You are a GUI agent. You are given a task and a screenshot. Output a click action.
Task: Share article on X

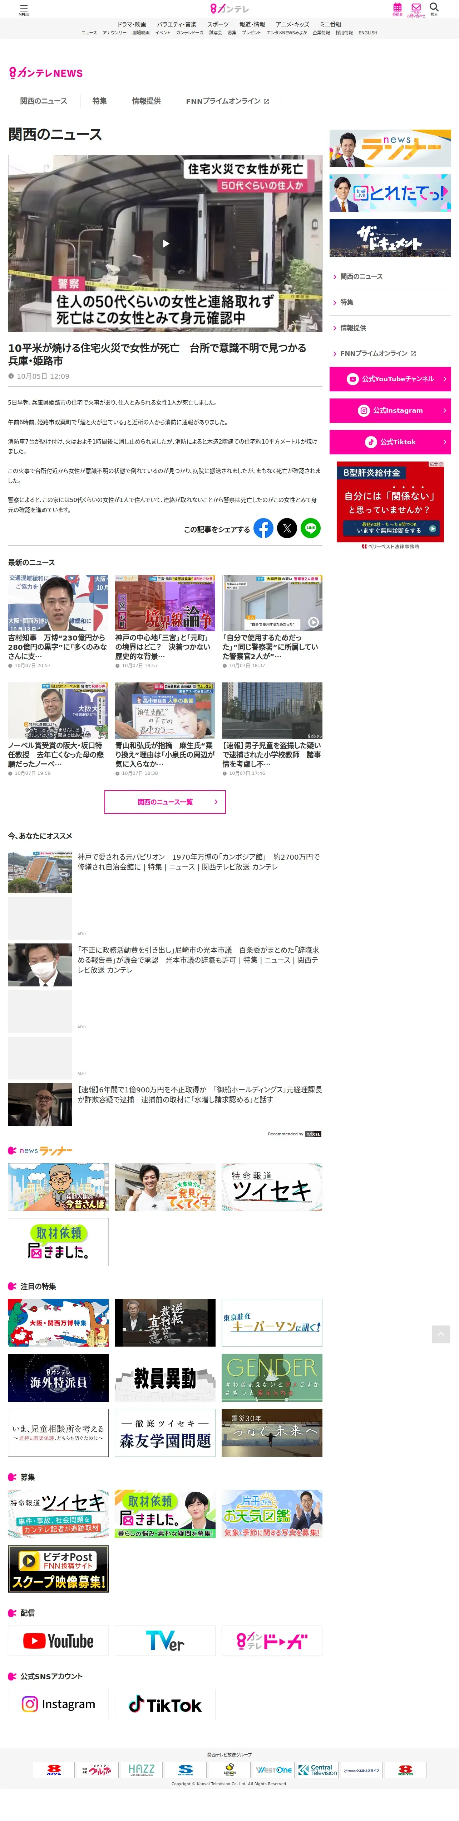coord(287,528)
